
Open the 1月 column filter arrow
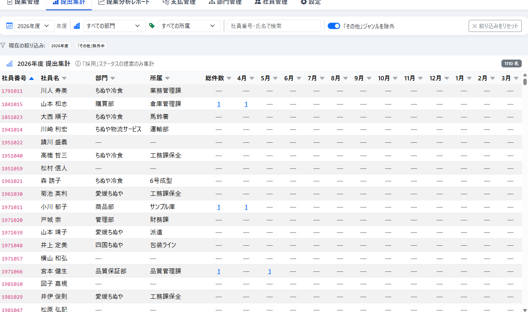tap(469, 78)
